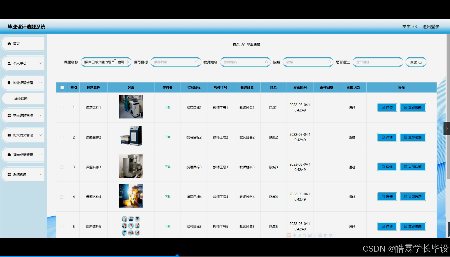Open cover thumbnail of 课题名称2
This screenshot has height=257, width=450.
[131, 136]
